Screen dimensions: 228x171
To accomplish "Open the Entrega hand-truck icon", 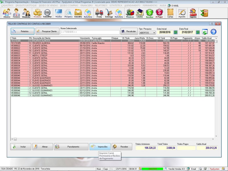I will coord(109,13).
